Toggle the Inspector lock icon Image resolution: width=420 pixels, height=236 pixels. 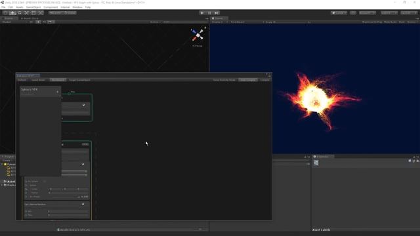point(414,157)
